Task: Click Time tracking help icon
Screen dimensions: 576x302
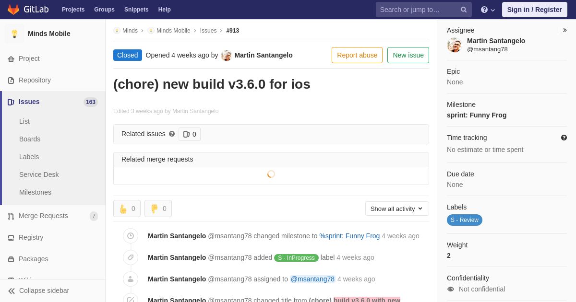Action: point(564,138)
